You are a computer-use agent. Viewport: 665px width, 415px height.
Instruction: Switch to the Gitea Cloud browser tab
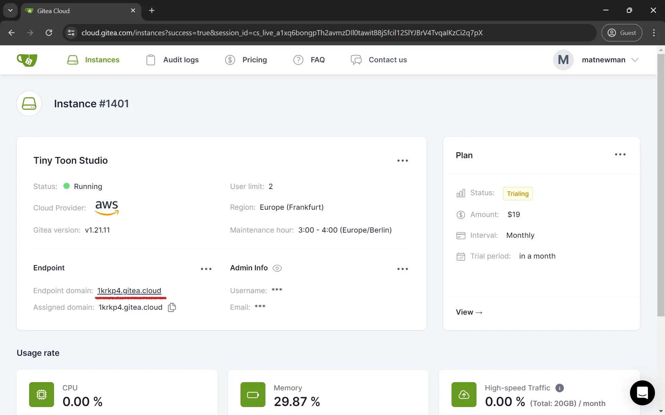click(69, 10)
